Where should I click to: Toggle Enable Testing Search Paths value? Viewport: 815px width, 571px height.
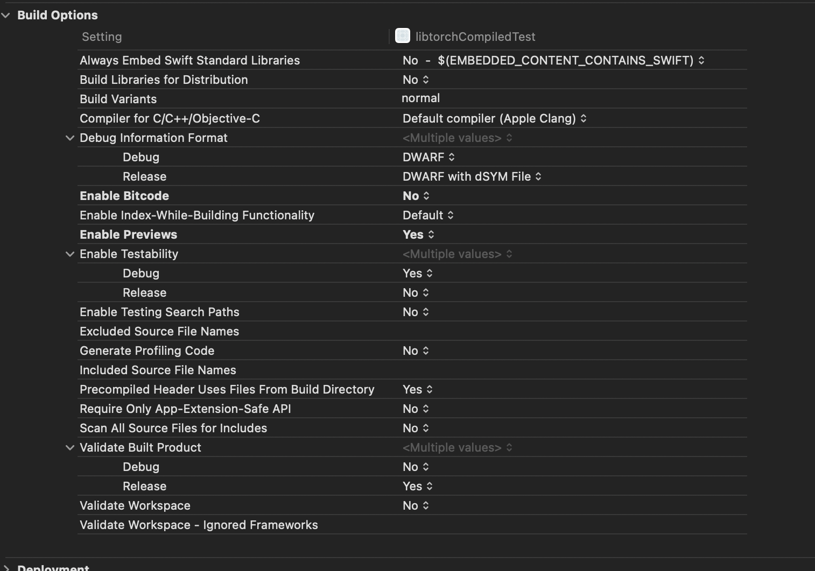[426, 312]
